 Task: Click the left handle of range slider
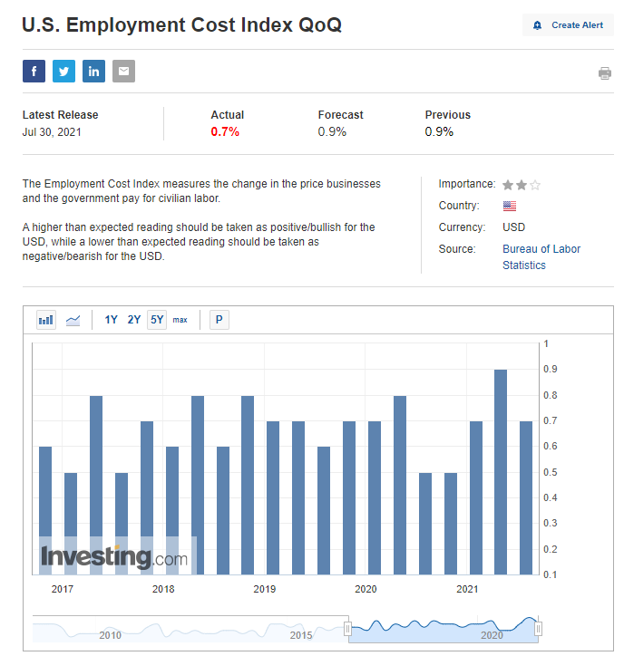point(347,628)
